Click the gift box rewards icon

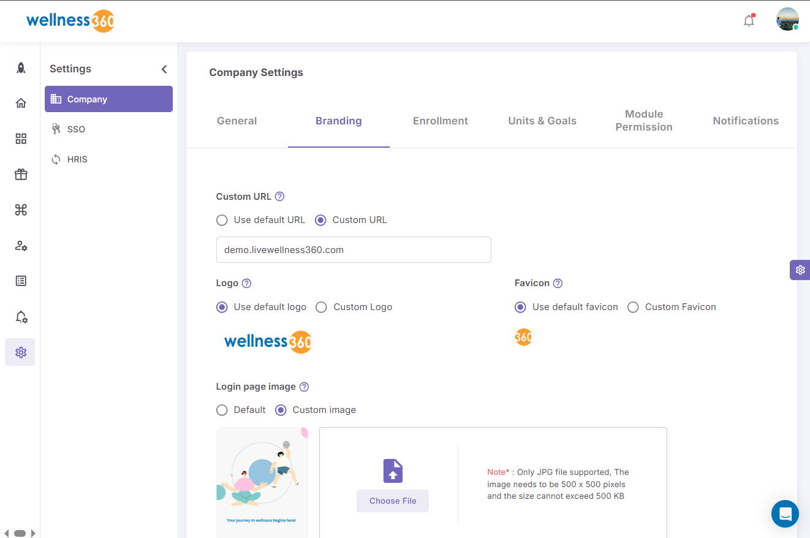pyautogui.click(x=21, y=175)
